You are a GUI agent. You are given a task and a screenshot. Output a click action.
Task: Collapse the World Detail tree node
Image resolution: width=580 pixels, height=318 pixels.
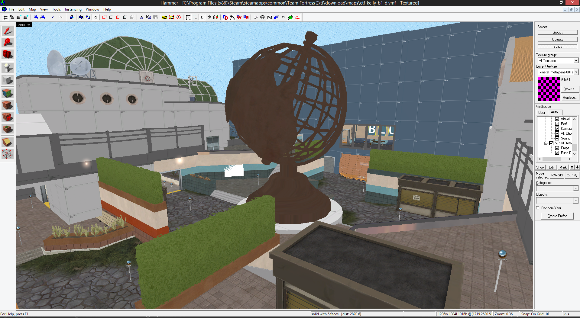[x=546, y=143]
